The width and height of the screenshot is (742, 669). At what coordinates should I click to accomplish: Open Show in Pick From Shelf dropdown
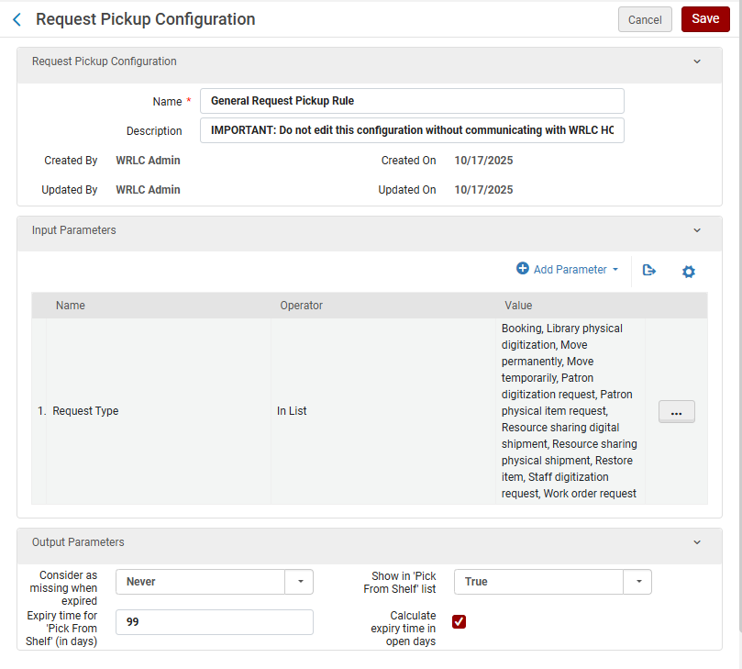tap(637, 582)
